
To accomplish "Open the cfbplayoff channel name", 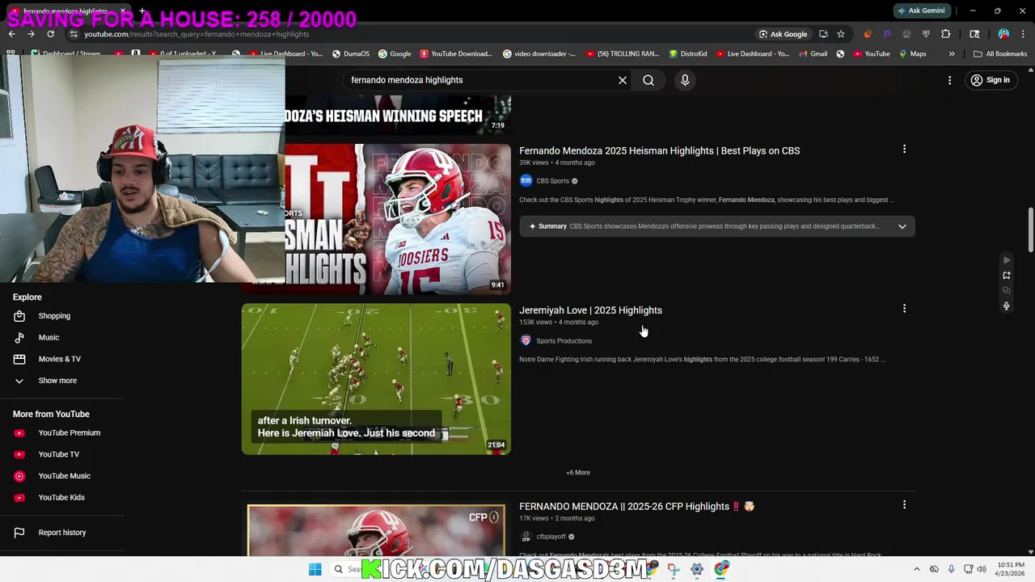I will coord(551,537).
